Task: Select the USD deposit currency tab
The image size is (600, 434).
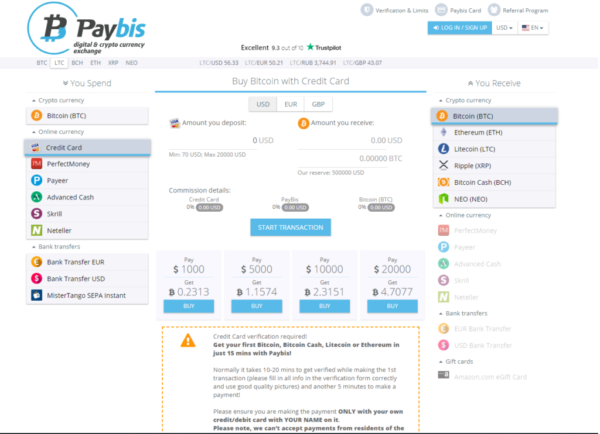Action: click(262, 104)
